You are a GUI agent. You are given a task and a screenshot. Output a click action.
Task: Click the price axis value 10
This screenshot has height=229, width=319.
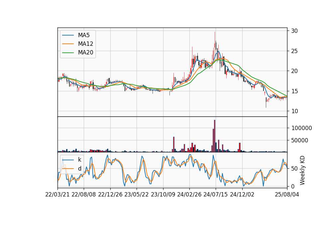294,111
